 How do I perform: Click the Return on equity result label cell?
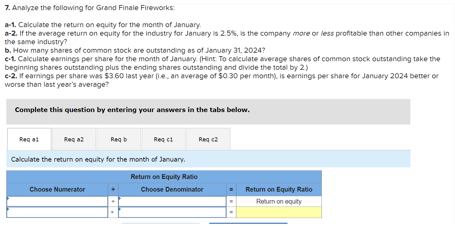point(278,201)
